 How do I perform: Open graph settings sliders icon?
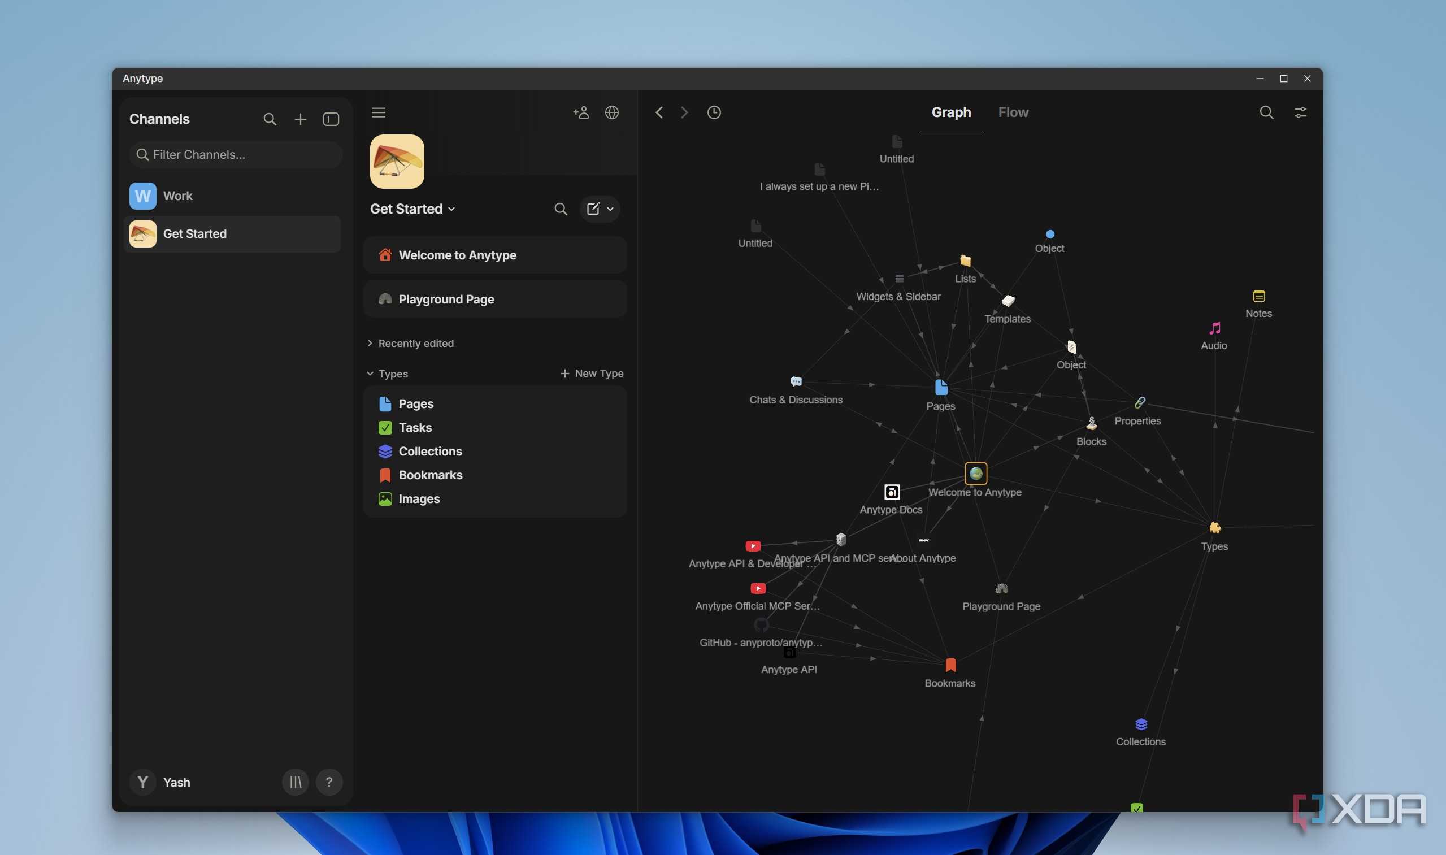(x=1300, y=112)
